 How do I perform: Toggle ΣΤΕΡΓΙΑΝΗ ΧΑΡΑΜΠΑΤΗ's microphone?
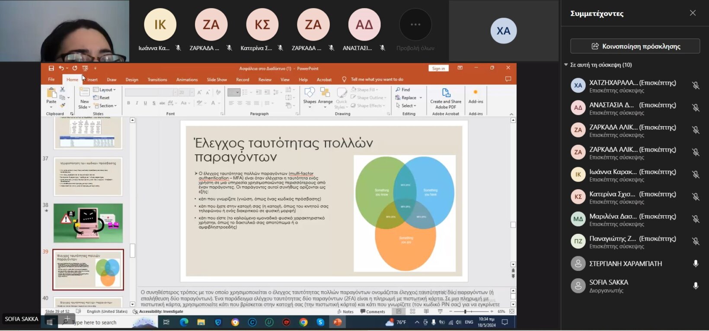tap(695, 264)
